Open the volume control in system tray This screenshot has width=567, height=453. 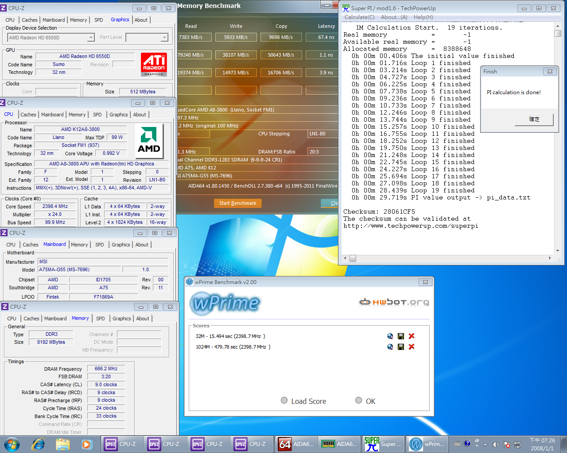tap(496, 444)
